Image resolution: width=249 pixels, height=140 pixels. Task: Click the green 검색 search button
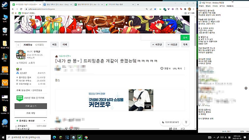pyautogui.click(x=185, y=38)
